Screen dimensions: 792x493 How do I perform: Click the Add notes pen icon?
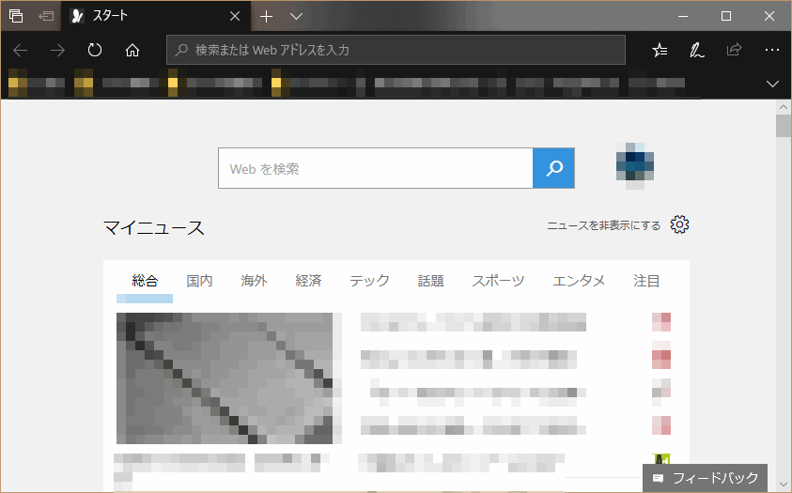coord(697,50)
